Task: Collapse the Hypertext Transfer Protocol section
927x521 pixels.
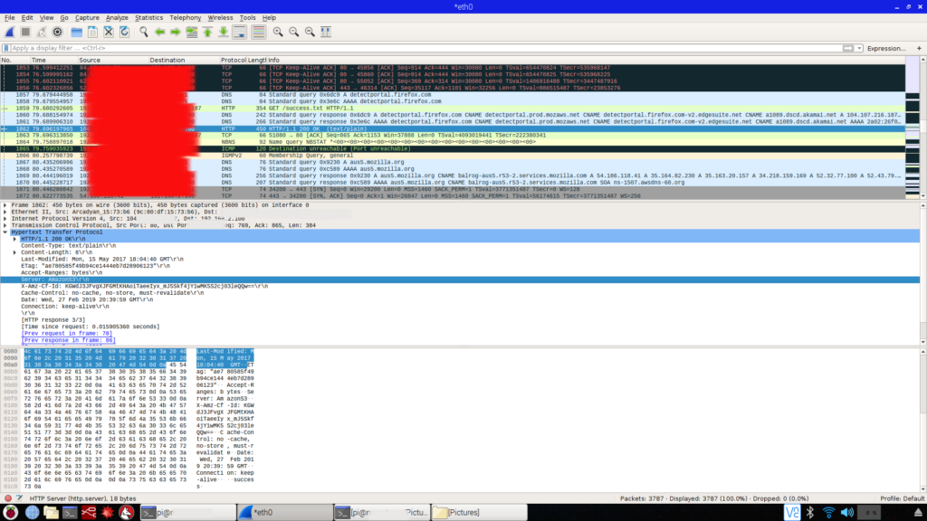Action: point(4,232)
